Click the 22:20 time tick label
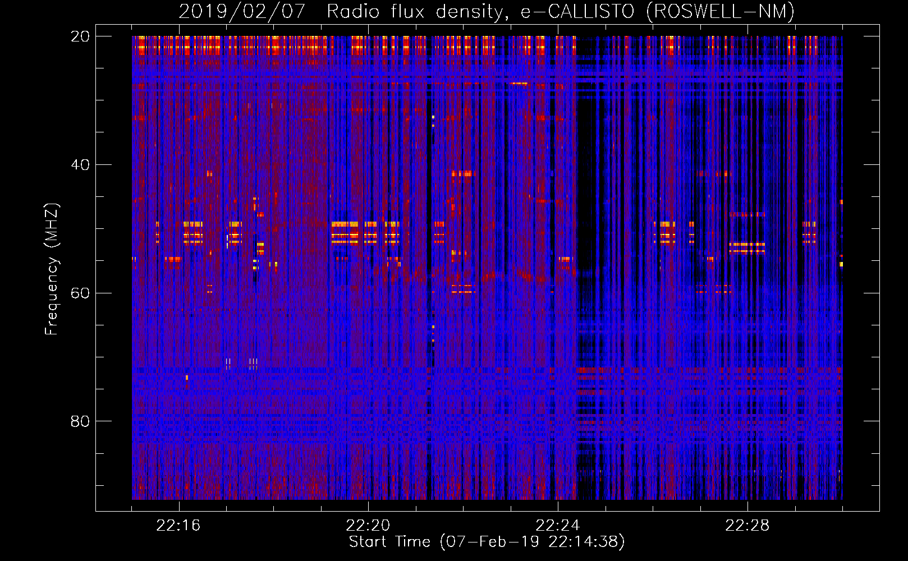This screenshot has height=561, width=908. coord(368,526)
